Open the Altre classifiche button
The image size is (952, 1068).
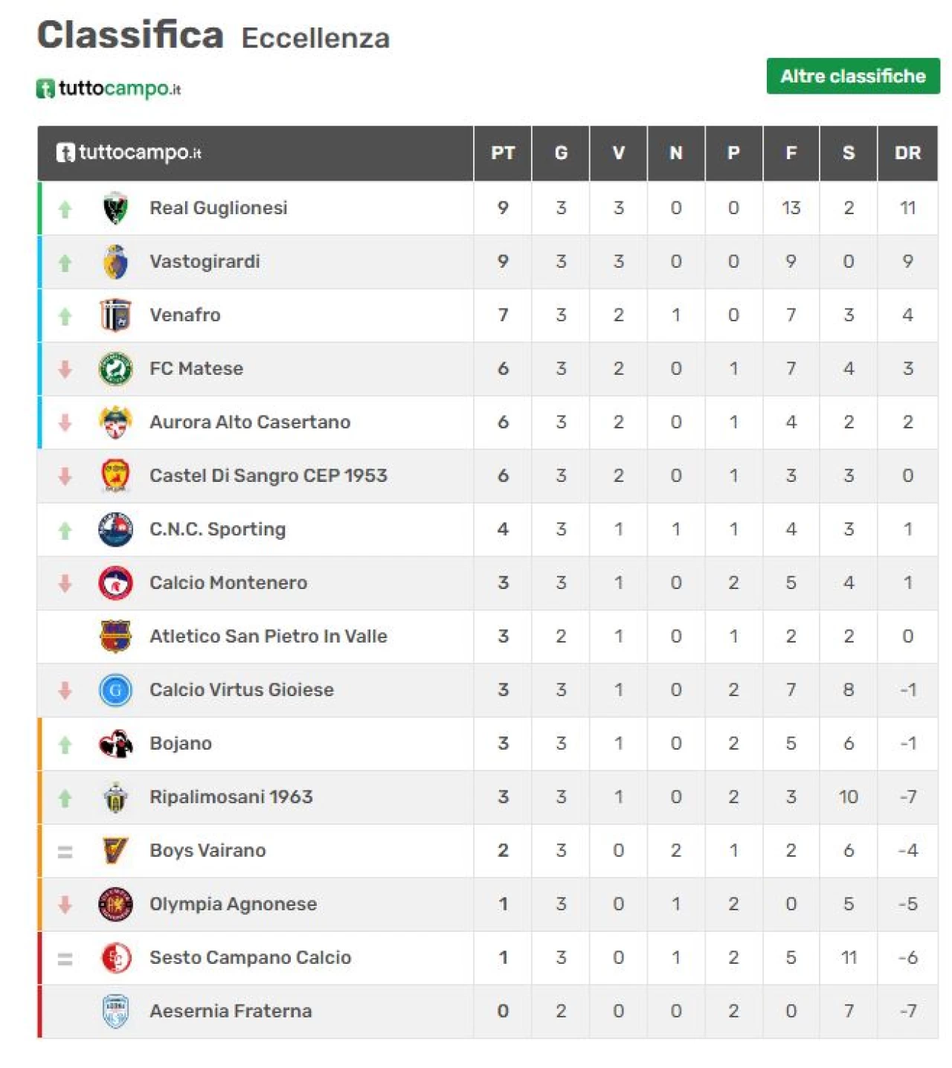pos(853,76)
